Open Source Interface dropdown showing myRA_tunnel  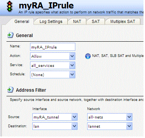55,117
